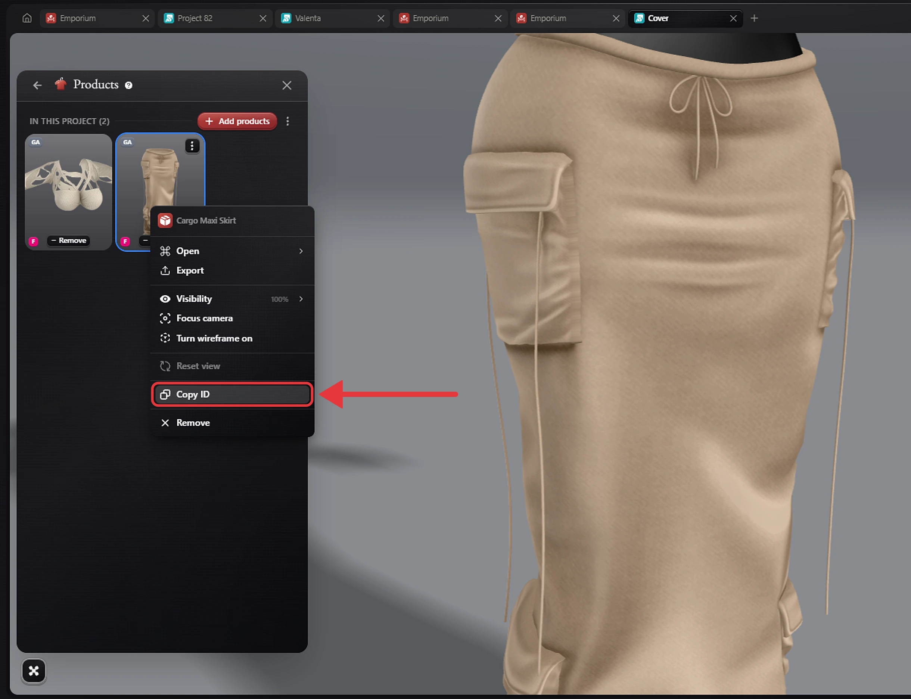911x699 pixels.
Task: Click the GA badge on the top thumbnail
Action: (x=36, y=142)
